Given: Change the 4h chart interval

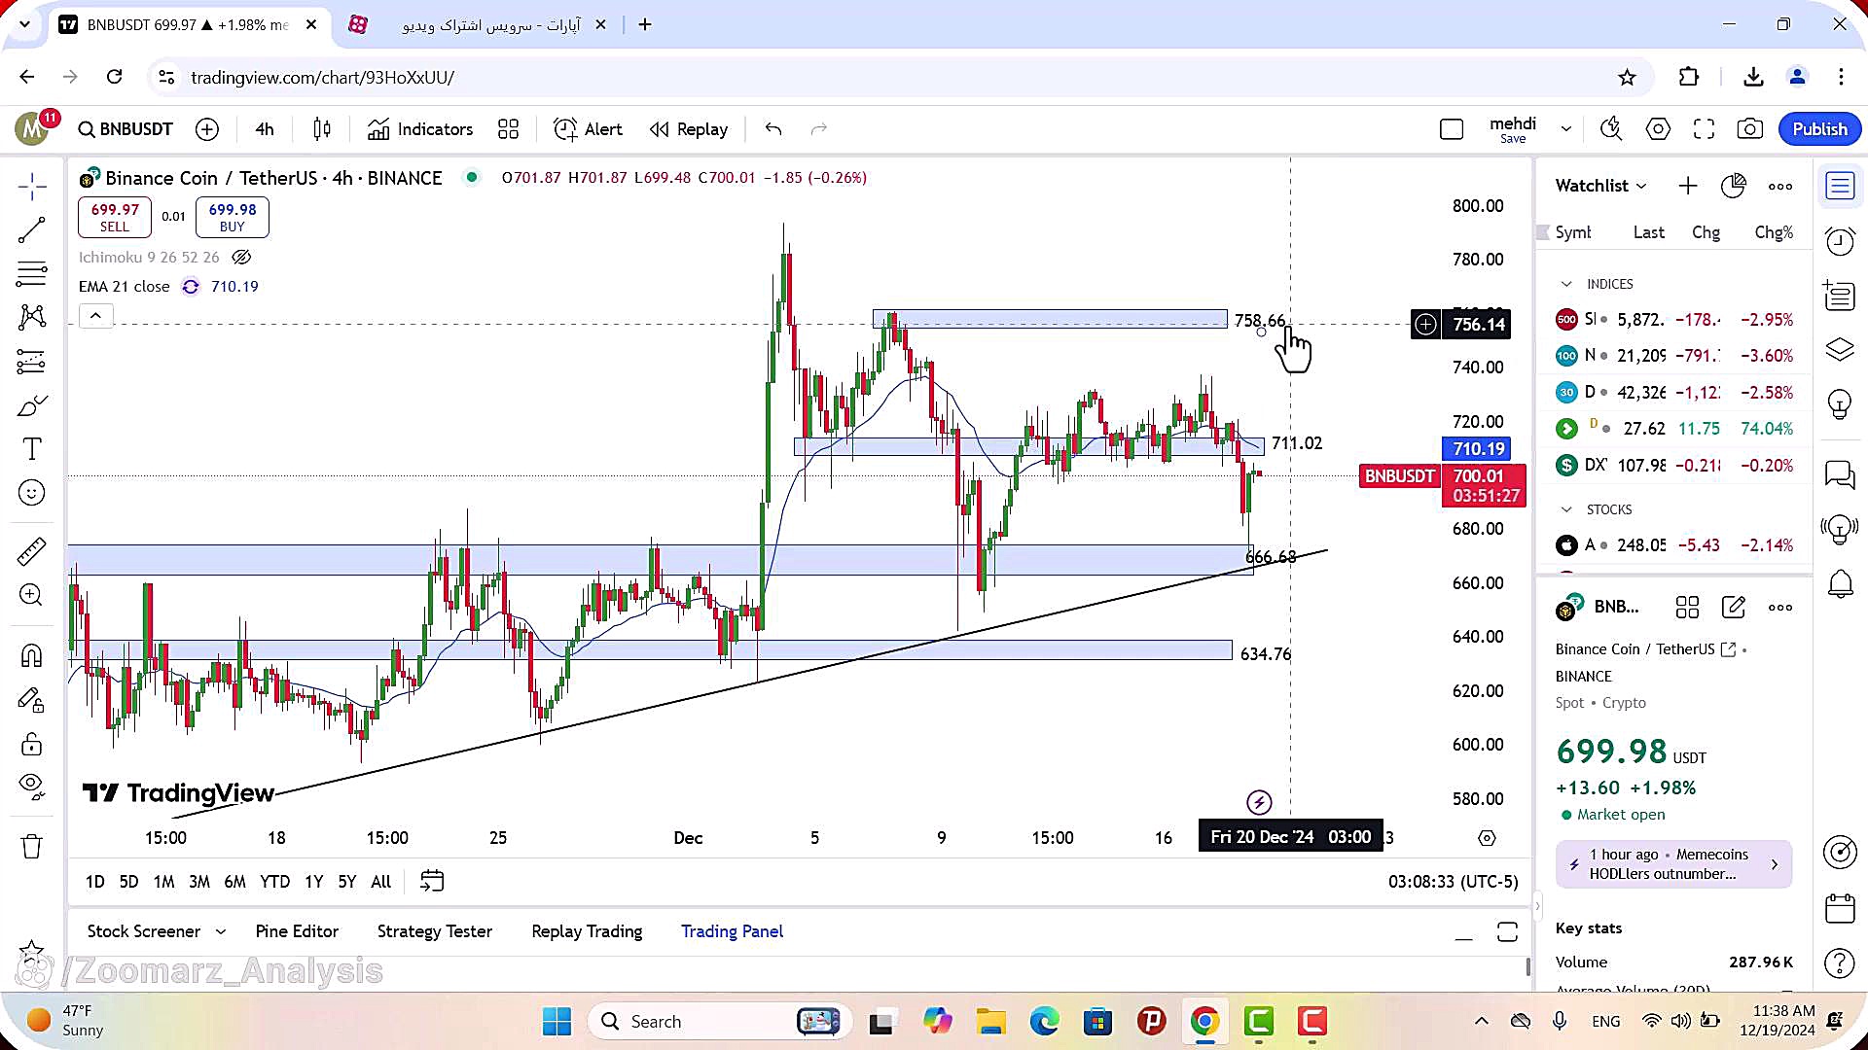Looking at the screenshot, I should (265, 129).
